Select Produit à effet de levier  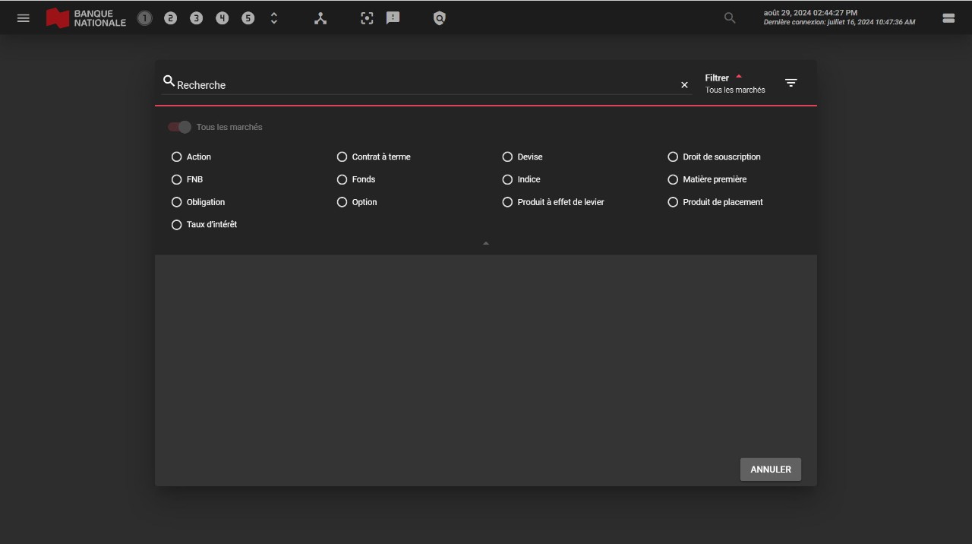point(507,202)
